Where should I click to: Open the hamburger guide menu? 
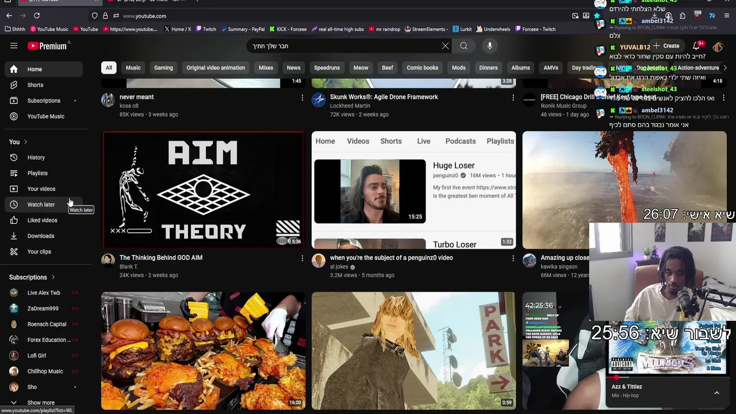14,46
